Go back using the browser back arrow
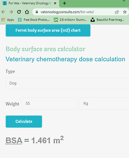129x158 pixels. 3,12
